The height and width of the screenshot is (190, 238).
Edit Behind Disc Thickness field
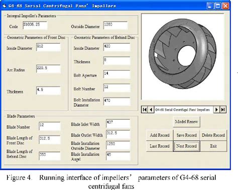click(116, 61)
